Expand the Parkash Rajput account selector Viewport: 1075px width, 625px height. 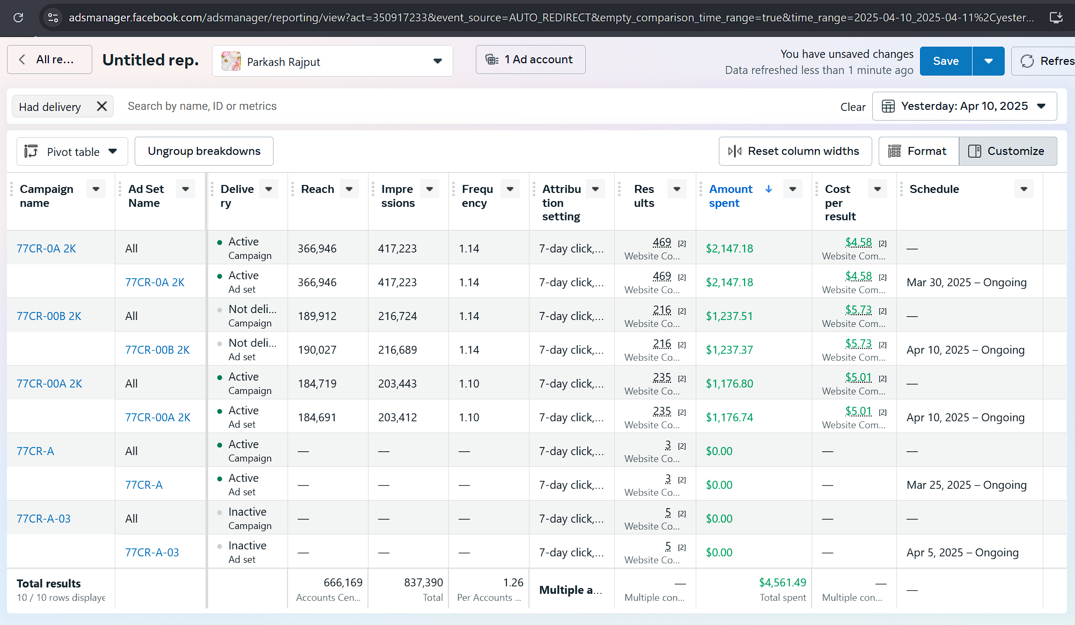click(x=437, y=61)
